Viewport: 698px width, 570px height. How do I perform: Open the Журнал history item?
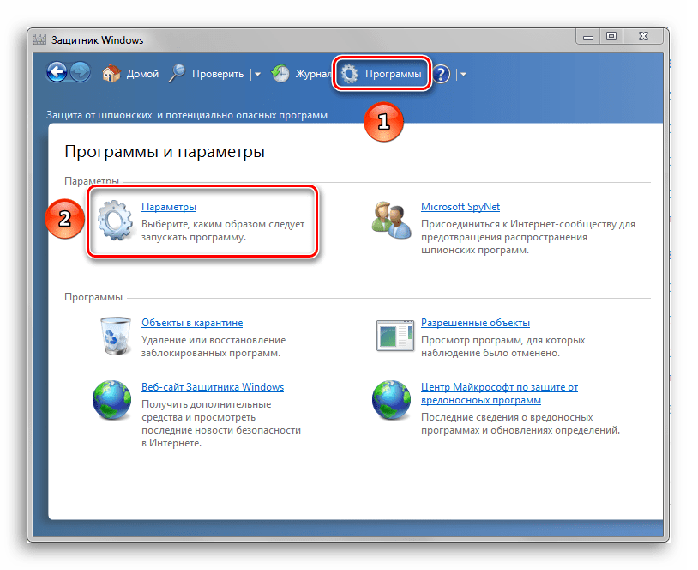(313, 74)
